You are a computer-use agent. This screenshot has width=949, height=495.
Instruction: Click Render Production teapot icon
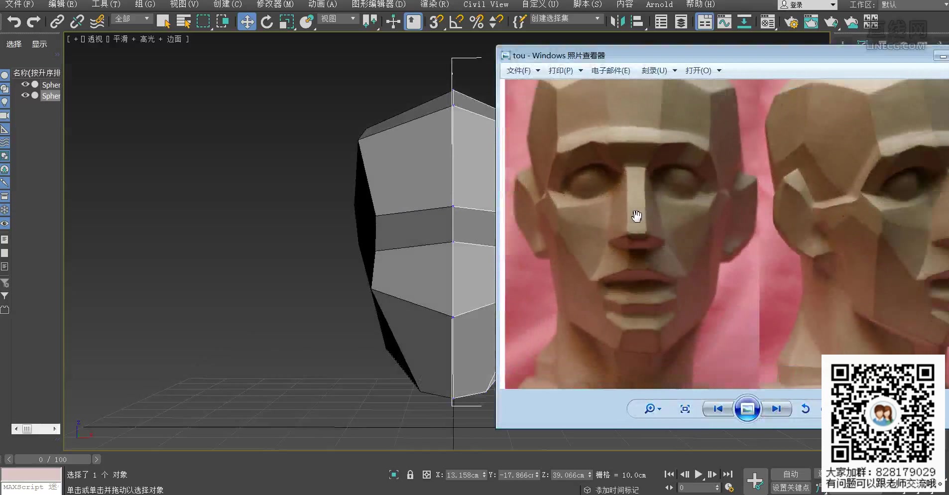point(831,22)
